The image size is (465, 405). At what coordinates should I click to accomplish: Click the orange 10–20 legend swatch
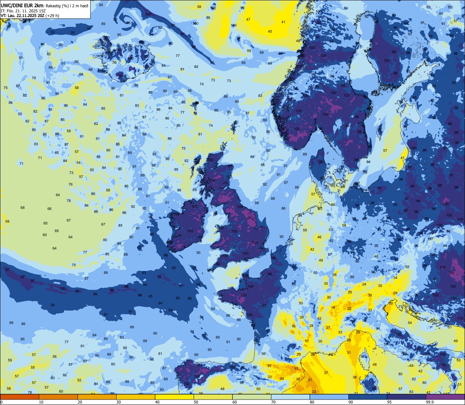58,397
